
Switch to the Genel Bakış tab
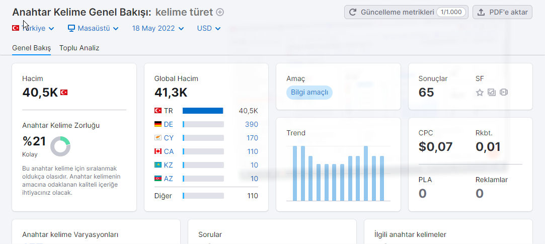32,48
